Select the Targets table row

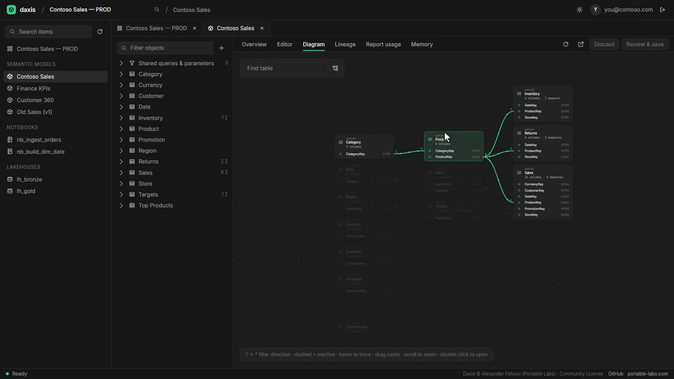[173, 194]
